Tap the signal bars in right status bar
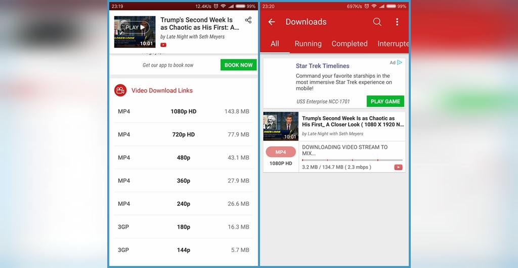This screenshot has width=518, height=268. click(x=382, y=6)
